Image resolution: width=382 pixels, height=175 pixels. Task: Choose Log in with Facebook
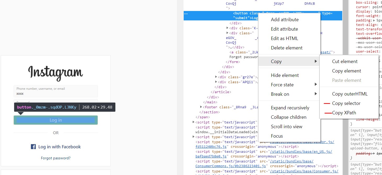tap(56, 147)
